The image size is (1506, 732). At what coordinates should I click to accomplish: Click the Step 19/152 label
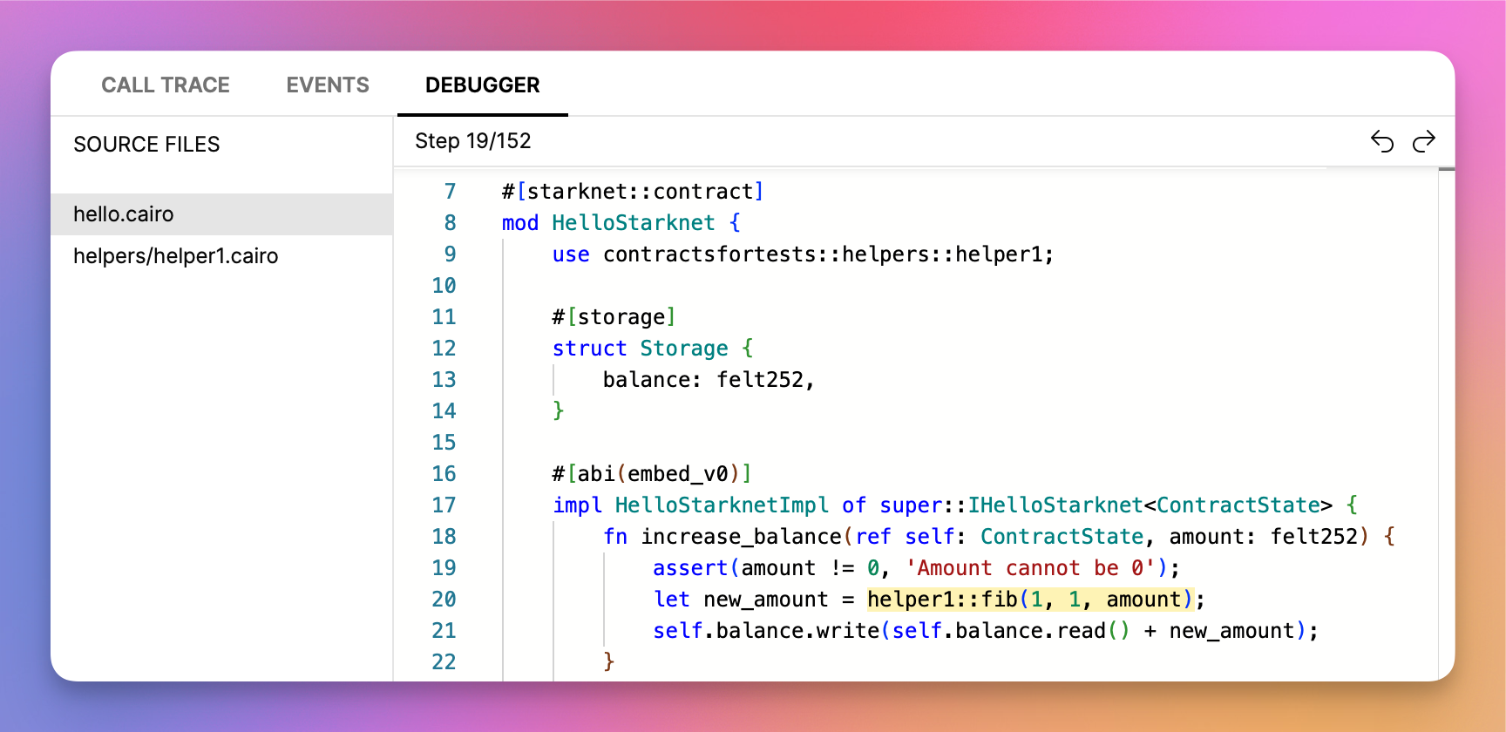coord(473,141)
